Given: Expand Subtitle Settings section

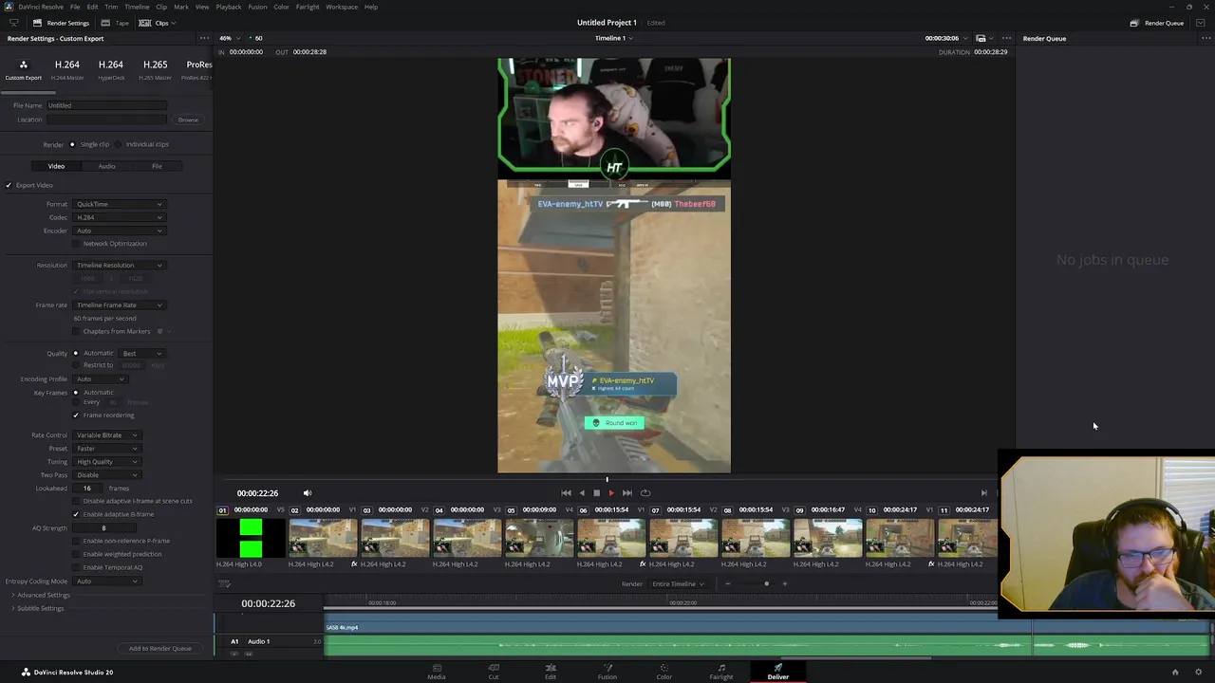Looking at the screenshot, I should click(40, 608).
